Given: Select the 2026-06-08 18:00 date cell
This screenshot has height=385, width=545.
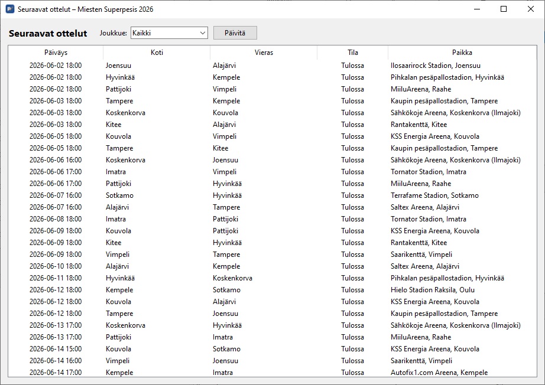Looking at the screenshot, I should 56,218.
